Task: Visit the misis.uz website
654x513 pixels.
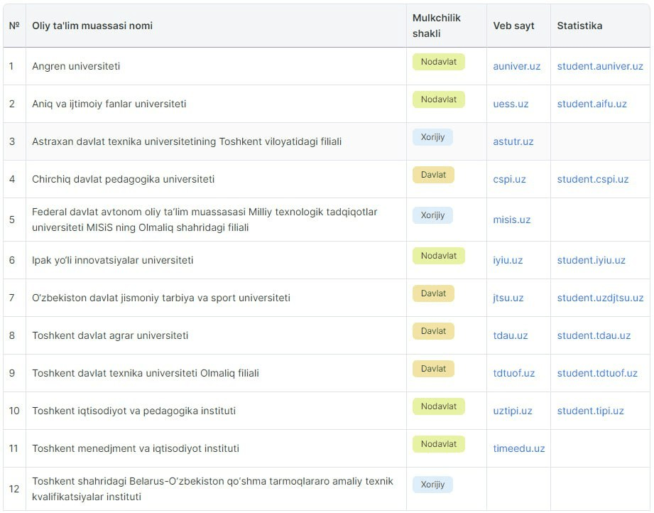Action: pos(511,220)
